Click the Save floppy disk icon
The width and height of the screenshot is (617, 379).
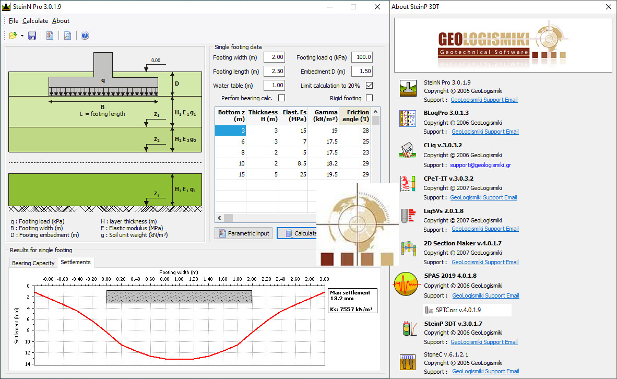32,35
